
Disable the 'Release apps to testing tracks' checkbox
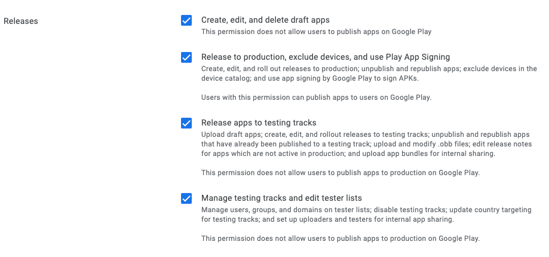coord(186,123)
